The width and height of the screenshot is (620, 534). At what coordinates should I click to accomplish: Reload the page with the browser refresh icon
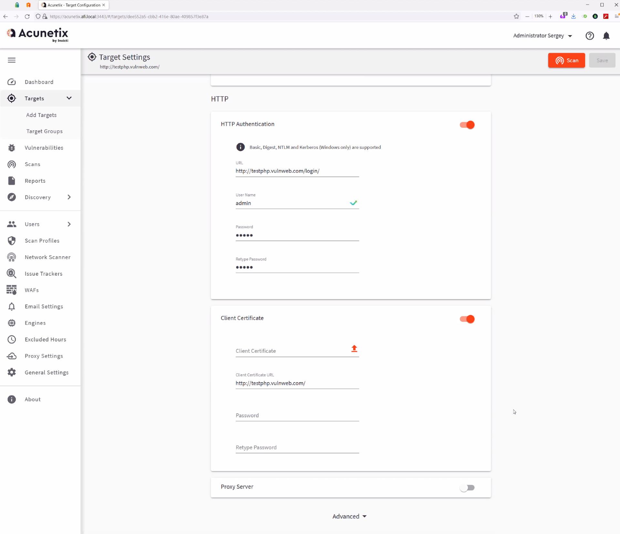[x=27, y=16]
